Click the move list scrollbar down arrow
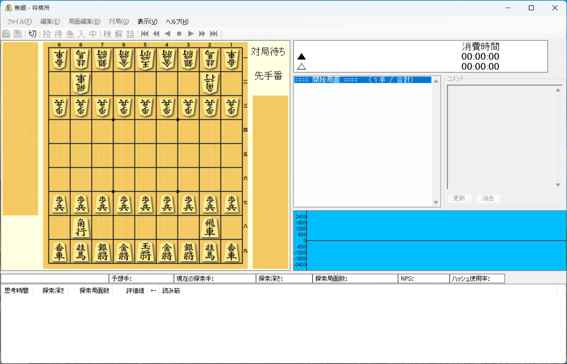The image size is (567, 364). click(436, 202)
